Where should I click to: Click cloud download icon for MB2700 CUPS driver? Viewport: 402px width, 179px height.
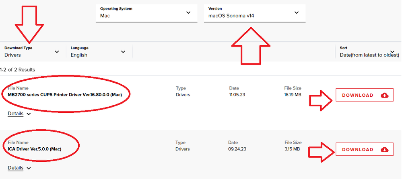coord(384,95)
